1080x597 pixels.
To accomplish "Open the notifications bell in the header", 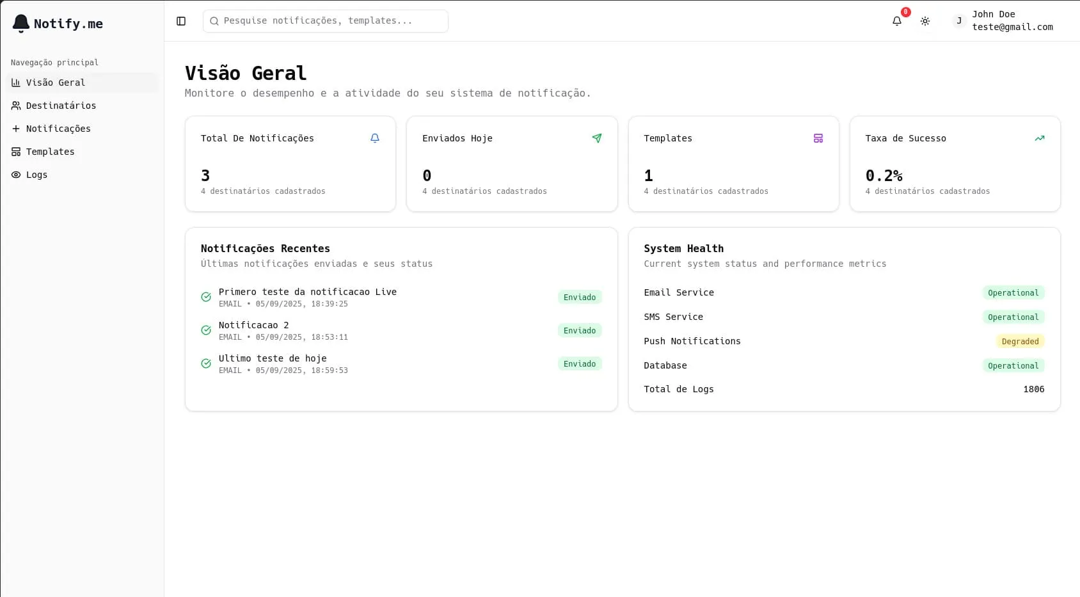I will point(897,21).
